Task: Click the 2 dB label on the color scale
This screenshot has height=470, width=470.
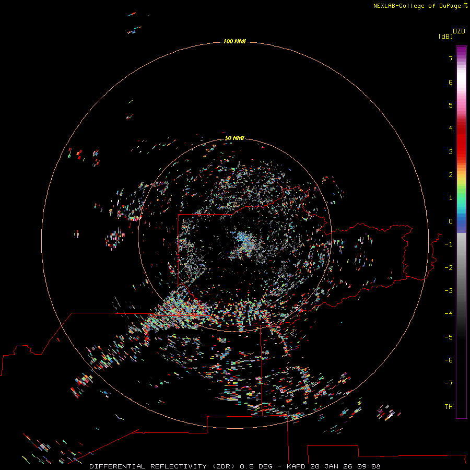Action: coord(451,175)
